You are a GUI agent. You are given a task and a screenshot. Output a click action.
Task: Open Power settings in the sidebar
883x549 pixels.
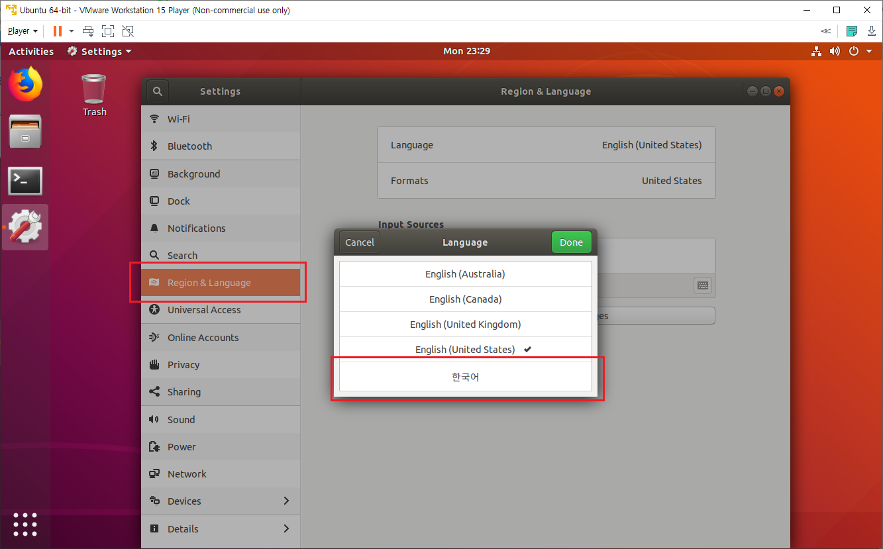pos(221,447)
